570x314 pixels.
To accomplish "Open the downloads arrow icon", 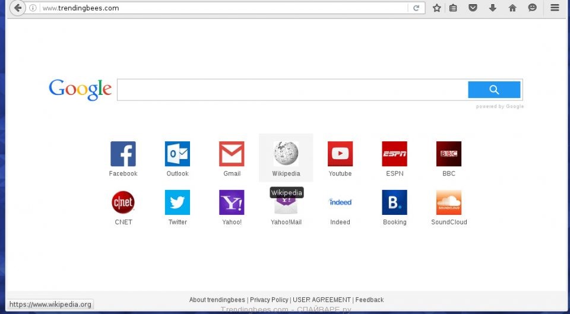I will click(x=493, y=8).
